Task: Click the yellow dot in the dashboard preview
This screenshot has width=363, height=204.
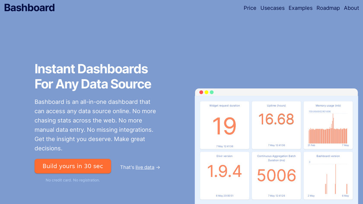Action: (206, 92)
